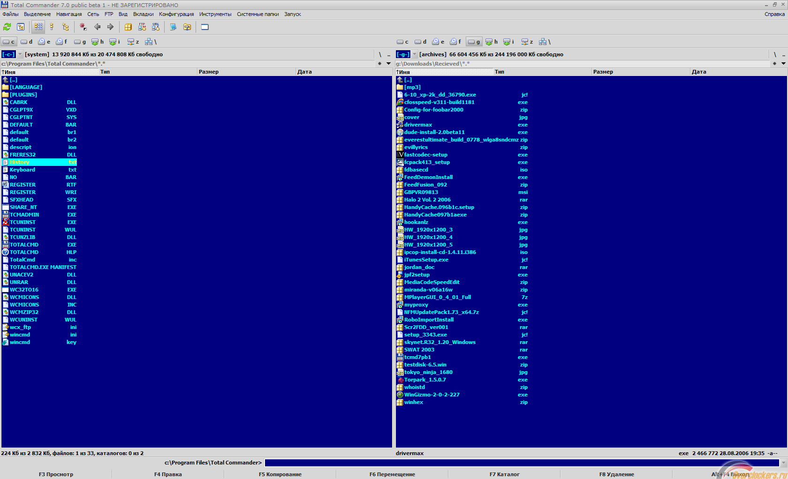Open the command line history dropdown
The image size is (788, 479).
pos(783,463)
